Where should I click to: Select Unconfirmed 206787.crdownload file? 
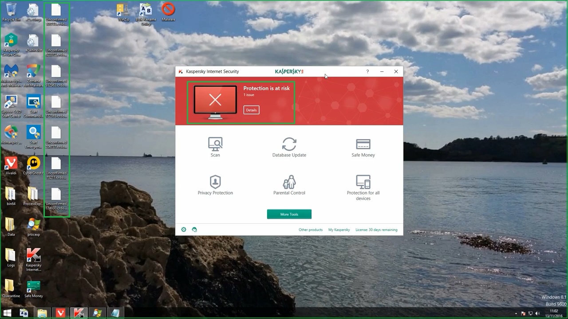click(56, 138)
